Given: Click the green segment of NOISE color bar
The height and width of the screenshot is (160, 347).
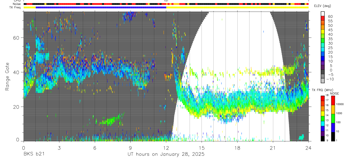Looking at the screenshot, I should [333, 119].
